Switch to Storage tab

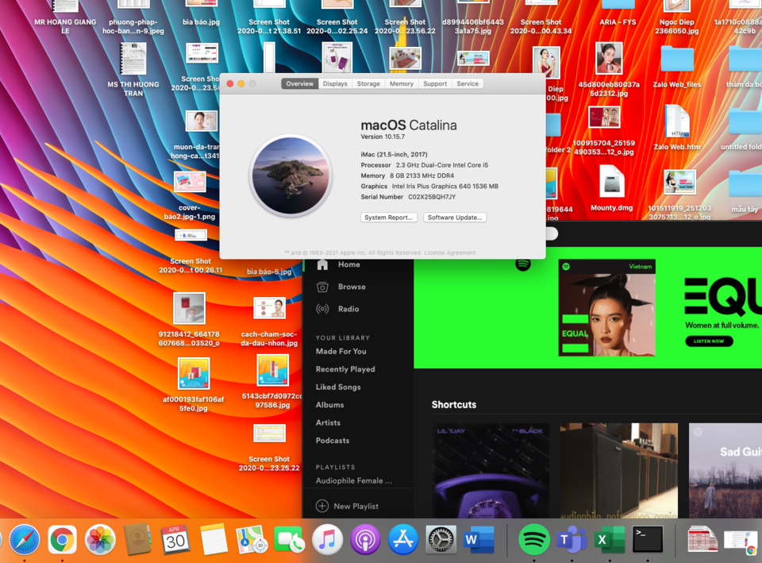[x=368, y=83]
